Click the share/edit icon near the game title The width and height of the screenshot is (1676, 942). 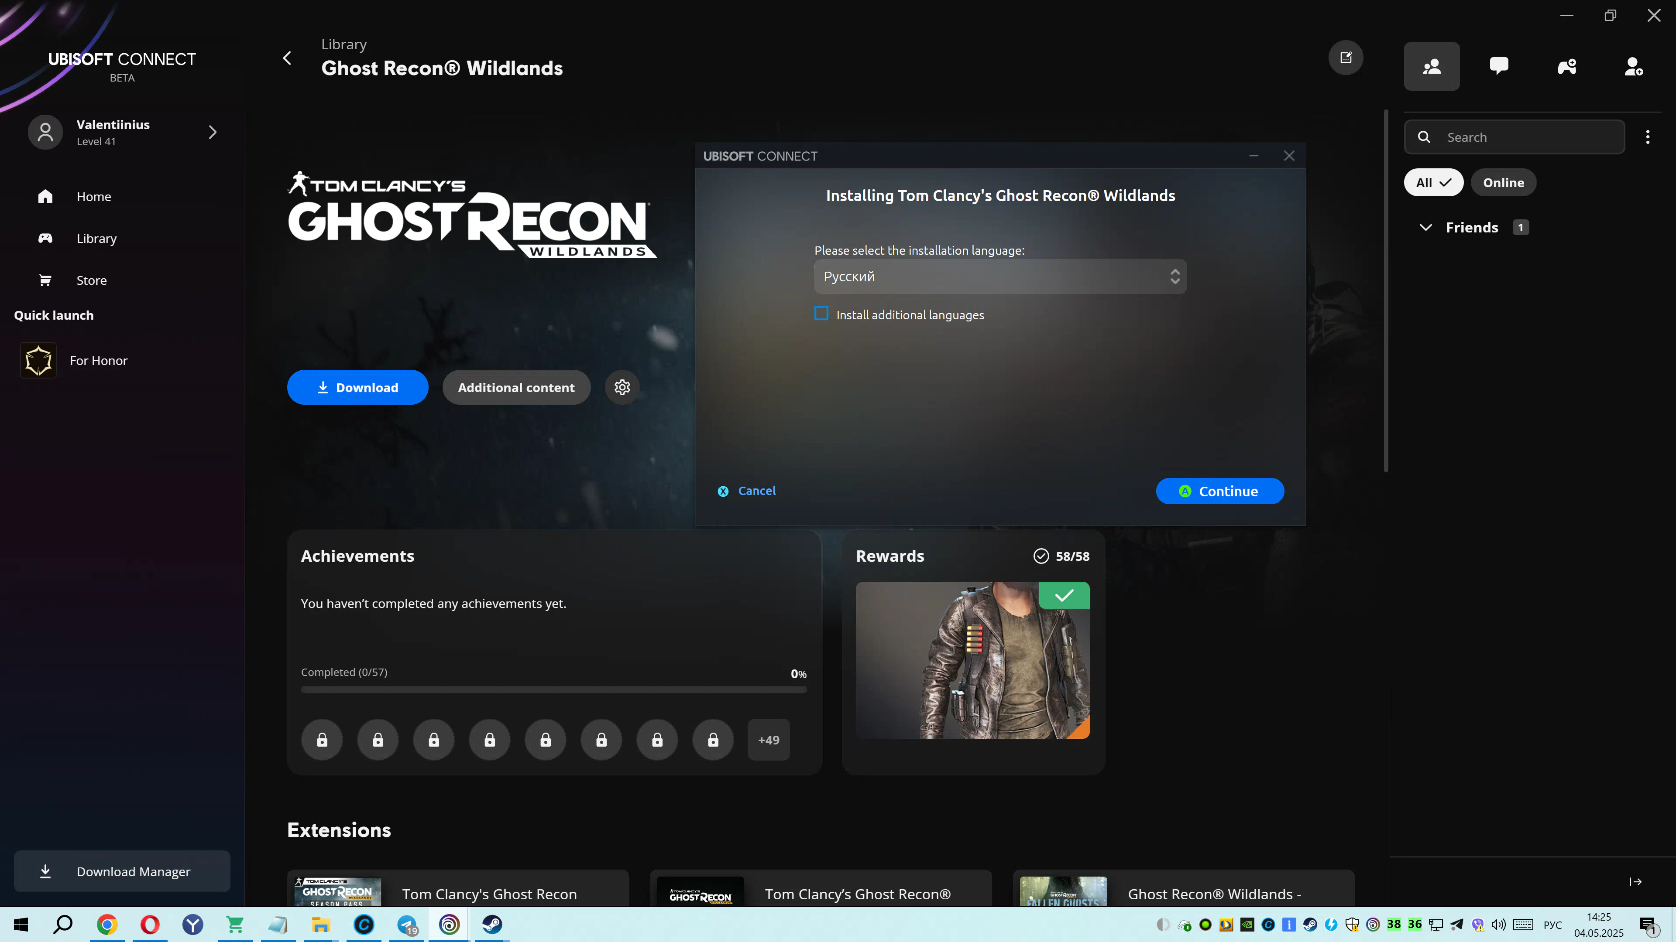point(1346,58)
